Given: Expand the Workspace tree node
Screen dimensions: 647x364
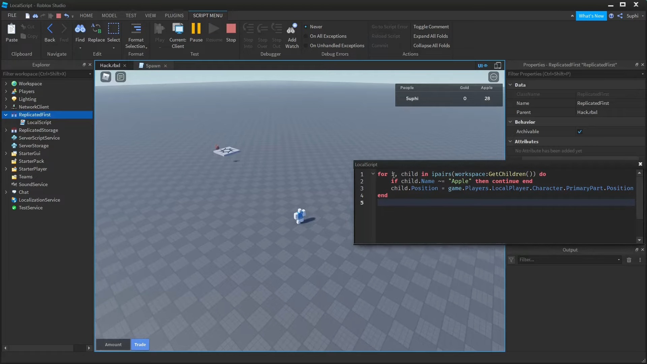Looking at the screenshot, I should pos(6,83).
